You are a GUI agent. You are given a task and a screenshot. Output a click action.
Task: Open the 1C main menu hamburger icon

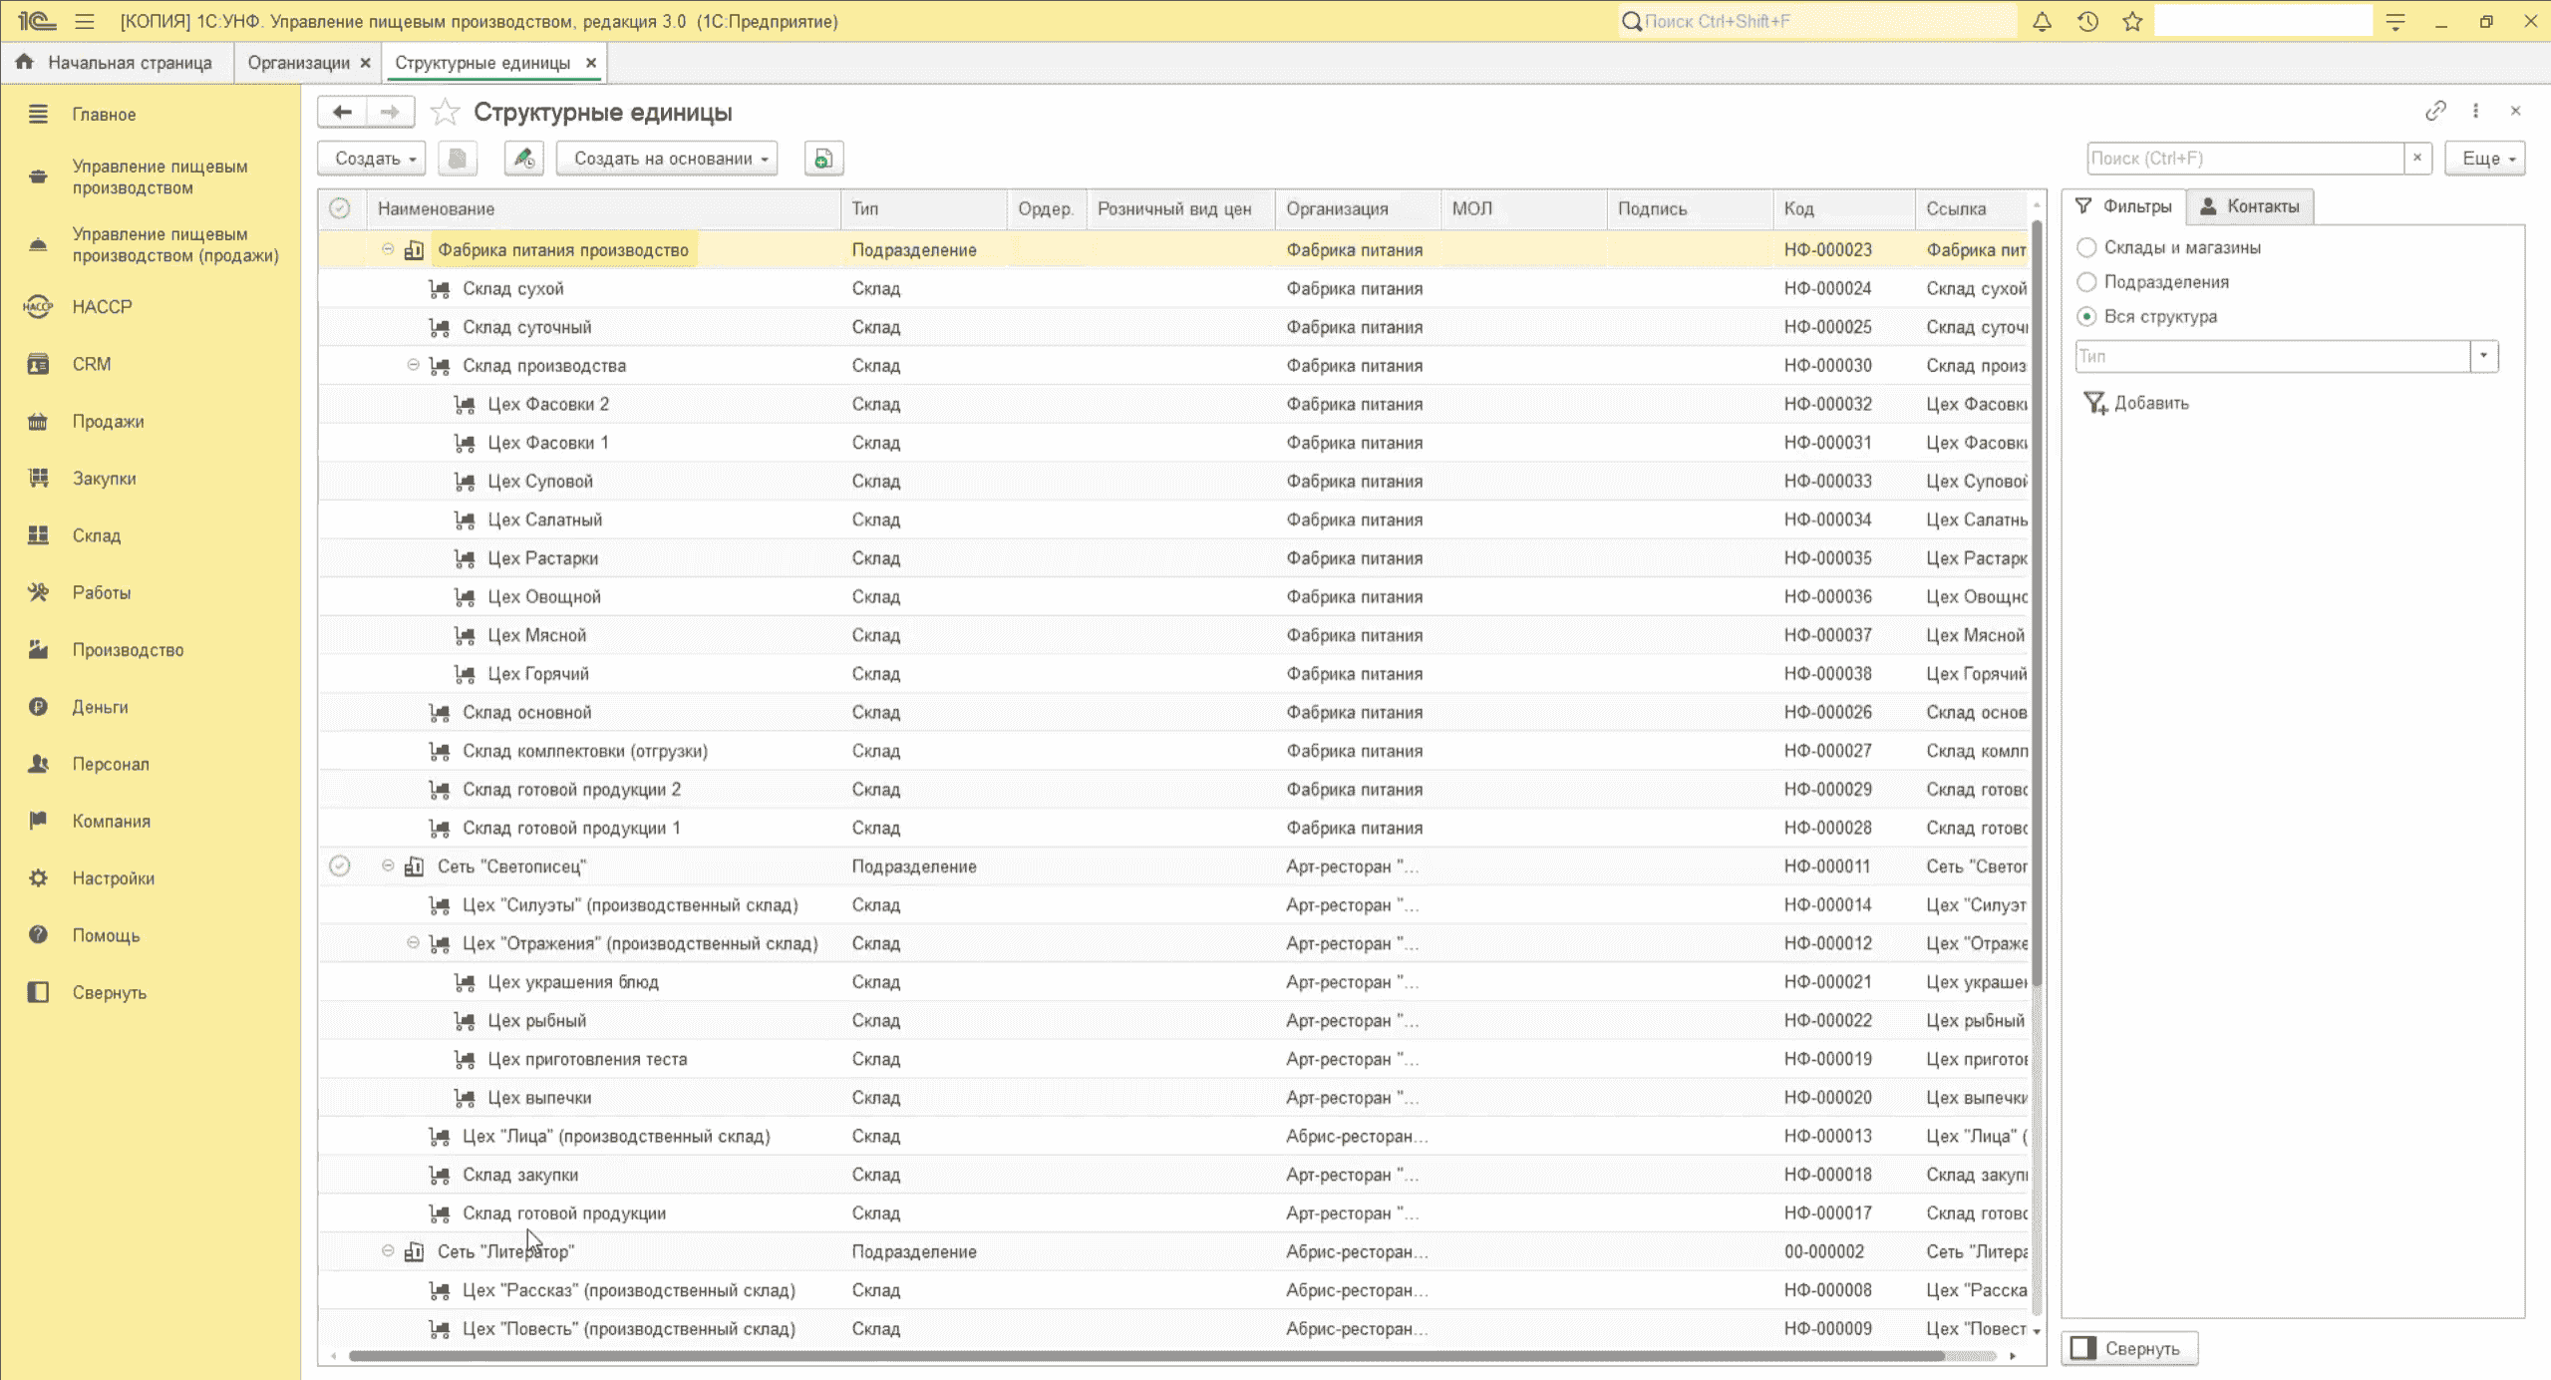point(85,21)
